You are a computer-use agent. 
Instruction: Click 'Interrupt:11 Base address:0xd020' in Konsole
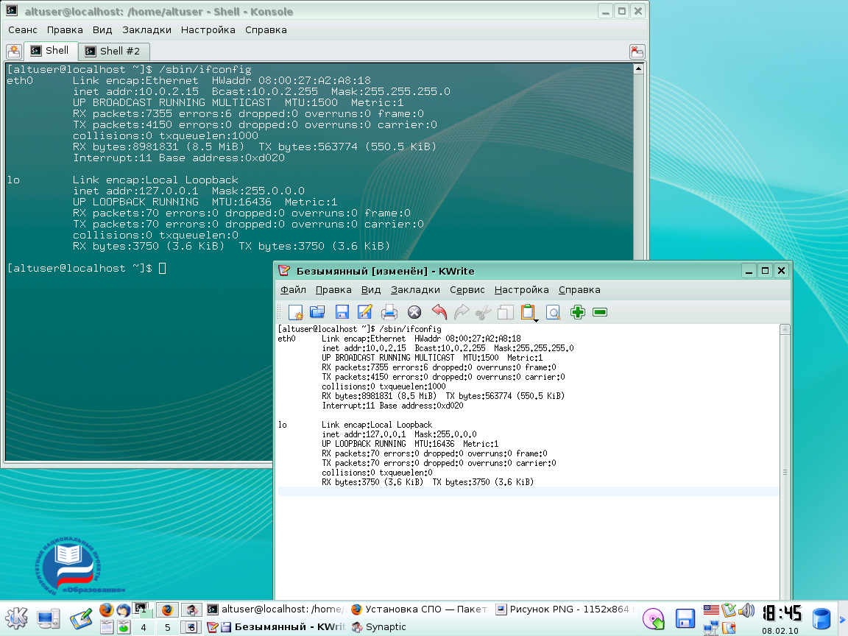pos(178,158)
